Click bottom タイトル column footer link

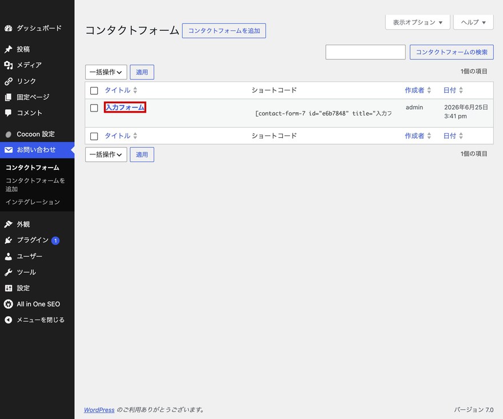click(118, 135)
